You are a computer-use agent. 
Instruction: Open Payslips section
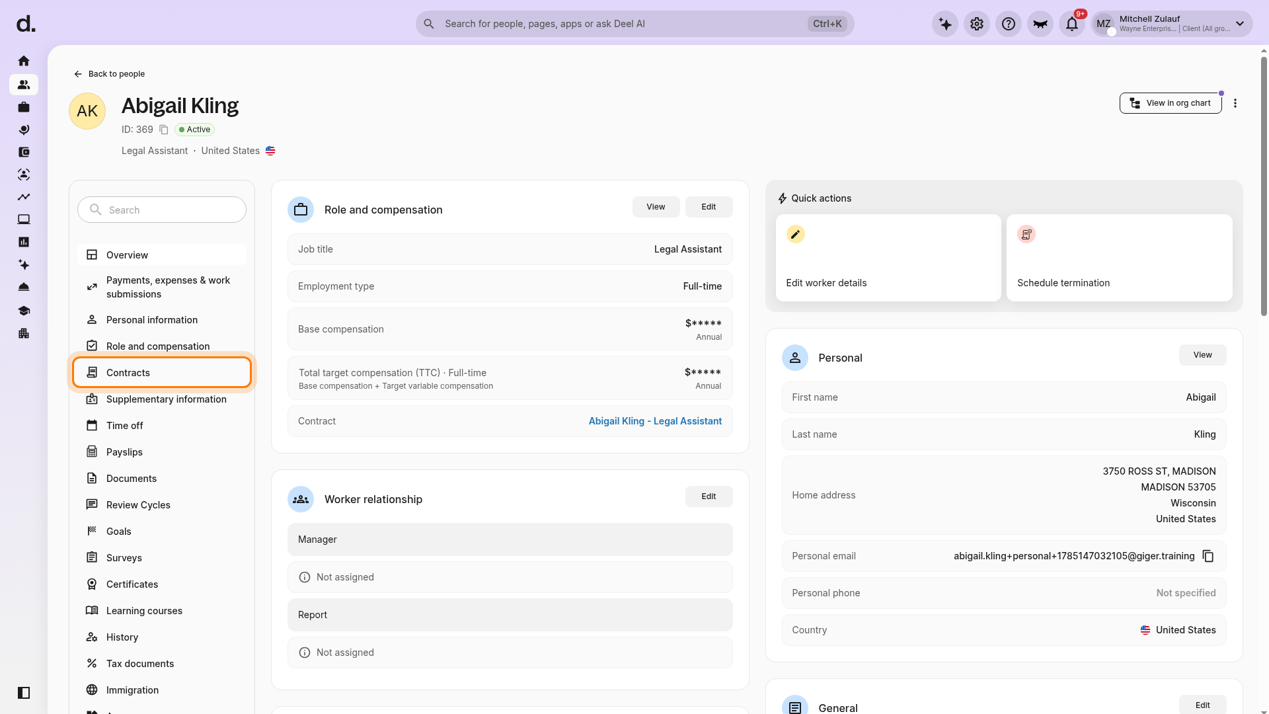click(162, 452)
